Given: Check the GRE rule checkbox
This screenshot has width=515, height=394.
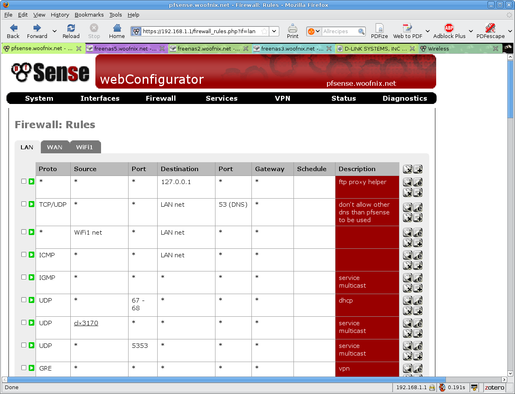Looking at the screenshot, I should click(24, 368).
